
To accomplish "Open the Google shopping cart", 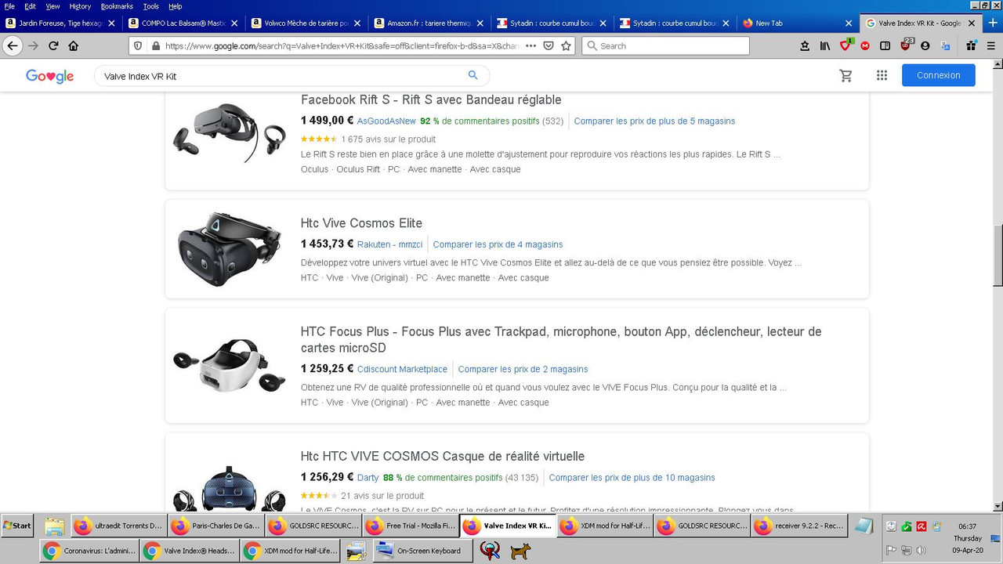I will (x=845, y=75).
